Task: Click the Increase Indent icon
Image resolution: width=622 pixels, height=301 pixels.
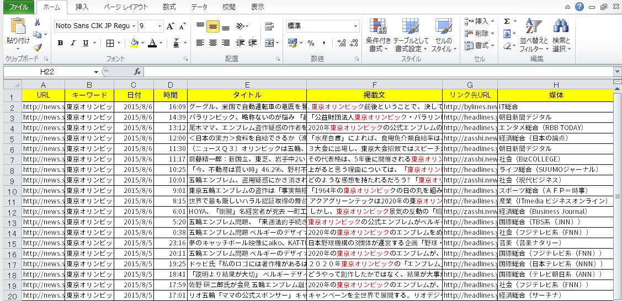Action: pos(253,43)
